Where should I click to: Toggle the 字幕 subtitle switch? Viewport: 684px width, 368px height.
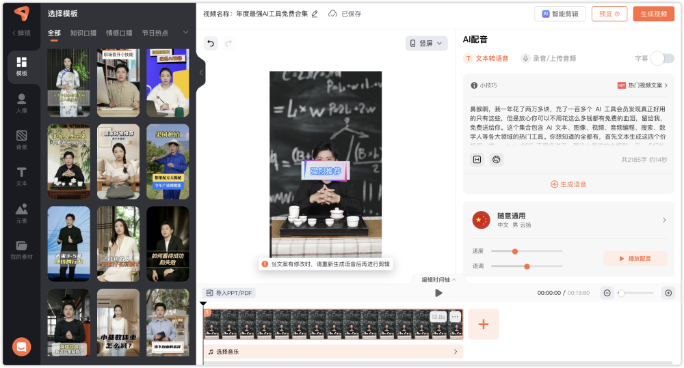coord(663,58)
